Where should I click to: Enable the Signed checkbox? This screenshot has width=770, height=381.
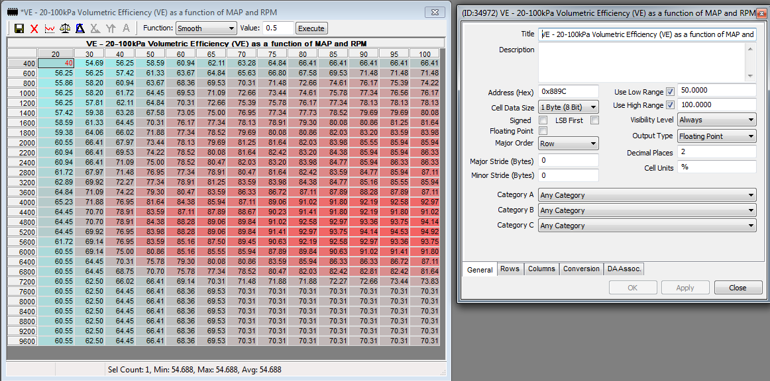tap(543, 120)
